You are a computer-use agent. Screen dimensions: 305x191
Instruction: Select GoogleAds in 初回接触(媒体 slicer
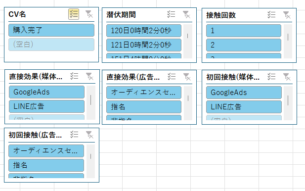click(244, 93)
